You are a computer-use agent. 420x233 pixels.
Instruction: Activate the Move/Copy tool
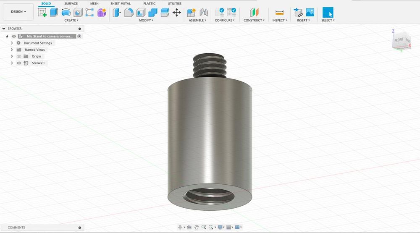coord(176,12)
